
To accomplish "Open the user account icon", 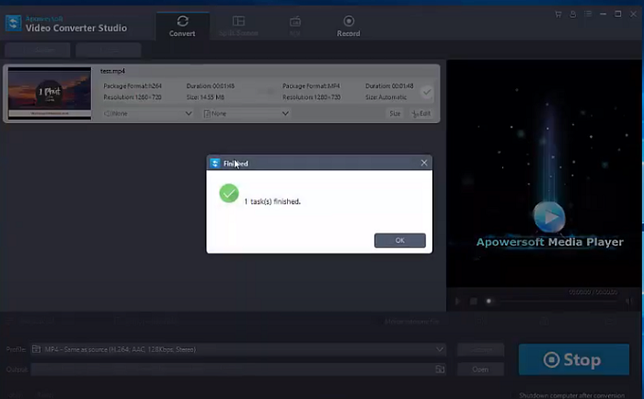I will click(x=572, y=15).
